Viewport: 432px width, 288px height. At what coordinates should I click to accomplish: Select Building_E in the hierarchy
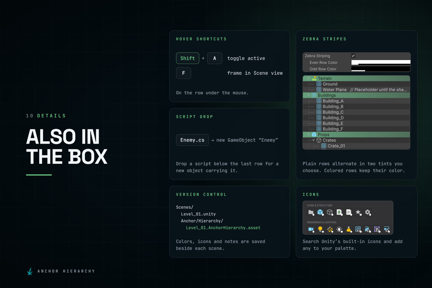pos(356,123)
